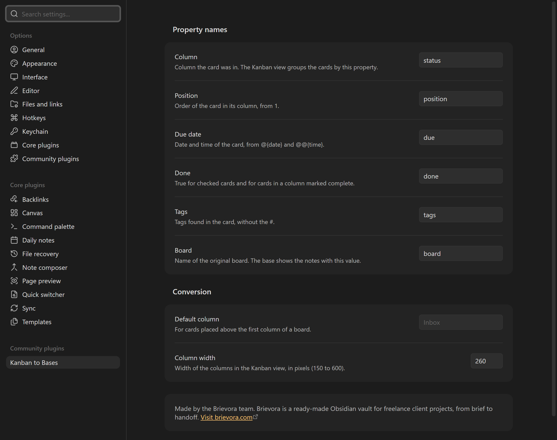Click text 'Tags found in the card, without the #.'
Screen dimensions: 557x440
pyautogui.click(x=224, y=222)
